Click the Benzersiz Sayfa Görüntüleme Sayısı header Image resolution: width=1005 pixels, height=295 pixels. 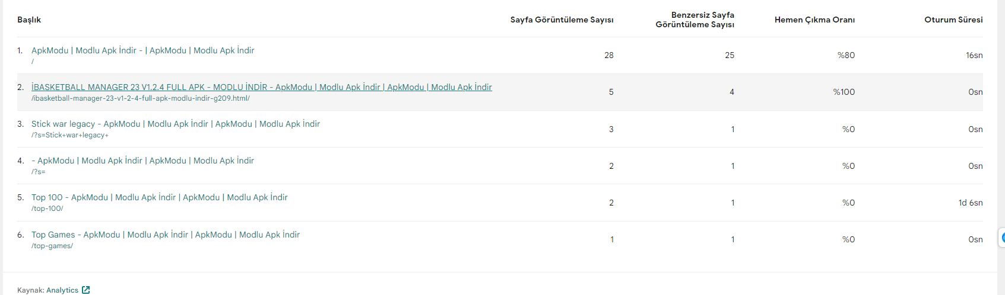pyautogui.click(x=695, y=20)
